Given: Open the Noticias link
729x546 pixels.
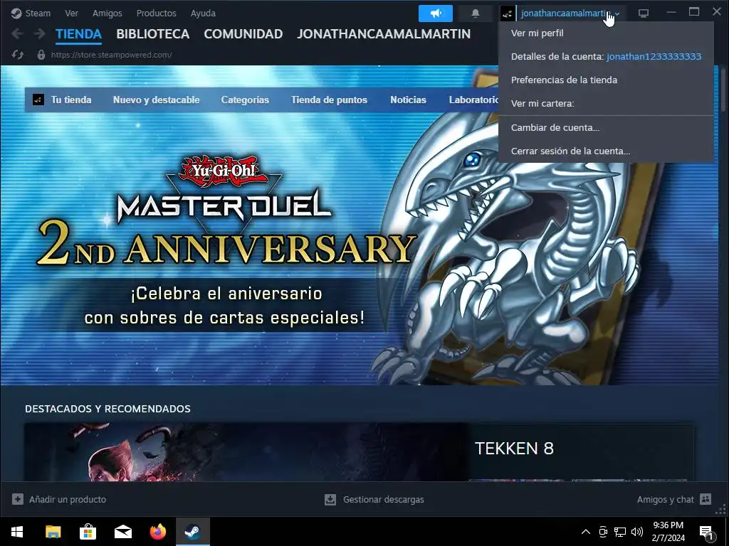Looking at the screenshot, I should [408, 100].
